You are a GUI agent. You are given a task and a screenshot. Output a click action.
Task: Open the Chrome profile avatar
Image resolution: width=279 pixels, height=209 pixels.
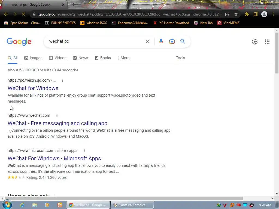(264, 14)
